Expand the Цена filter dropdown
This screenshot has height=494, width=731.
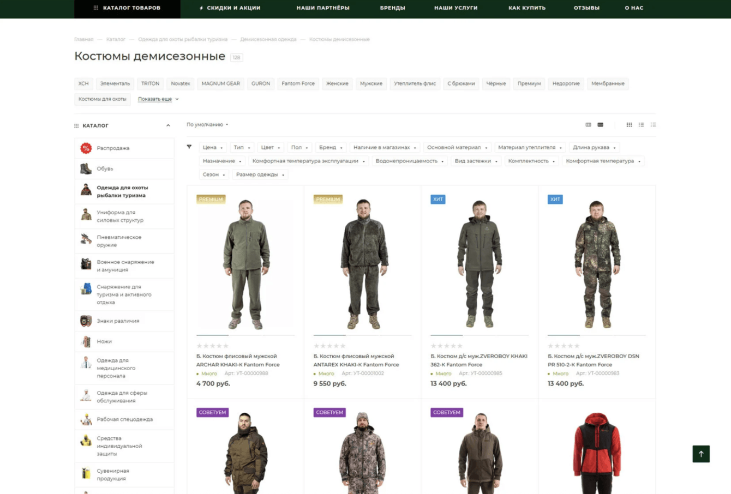pos(212,148)
